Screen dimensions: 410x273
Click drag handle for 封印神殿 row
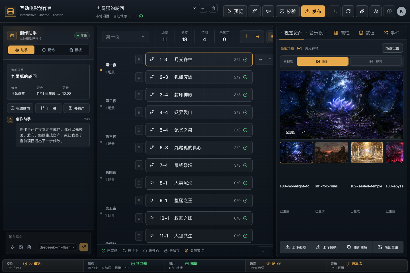coord(139,95)
